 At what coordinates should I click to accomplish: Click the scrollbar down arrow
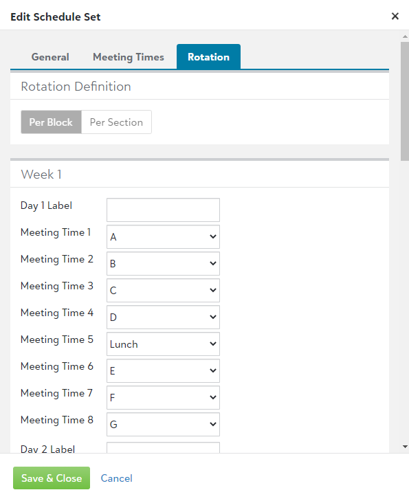pos(405,446)
